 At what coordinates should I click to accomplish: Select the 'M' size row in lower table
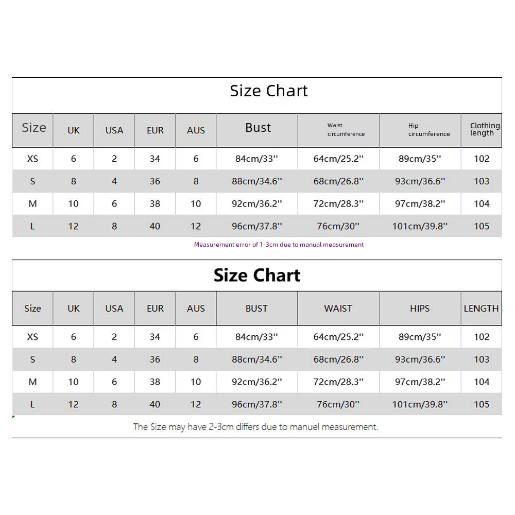(257, 382)
